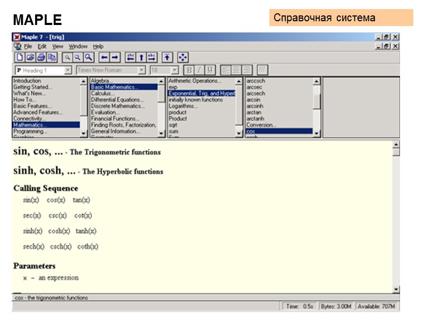Open the Help menu
The image size is (425, 319).
[98, 47]
